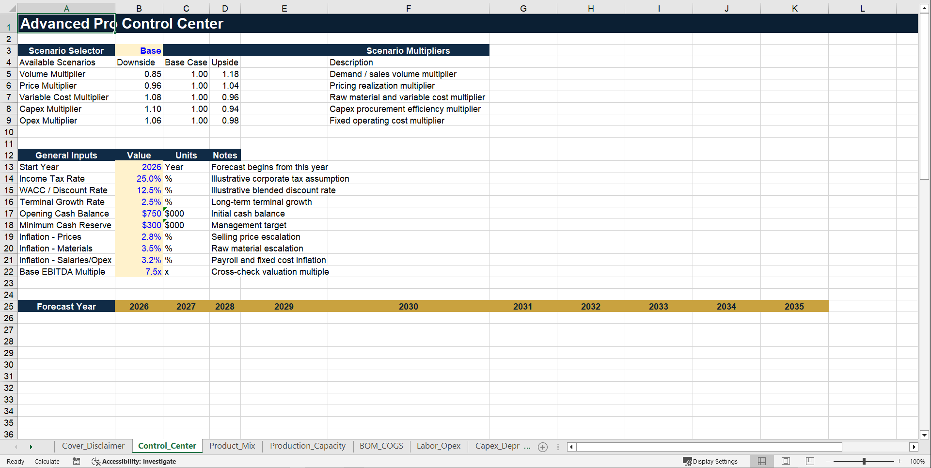Select row 12 header
931x468 pixels.
click(9, 156)
